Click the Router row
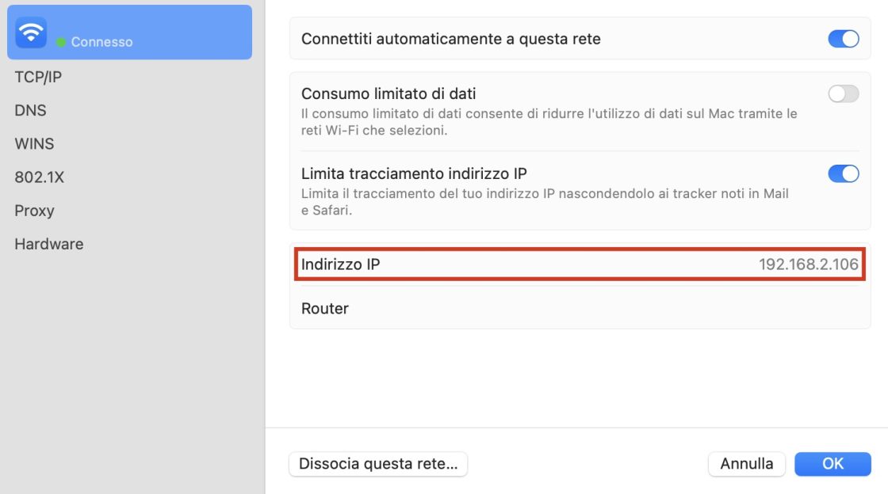The image size is (888, 494). pos(325,309)
